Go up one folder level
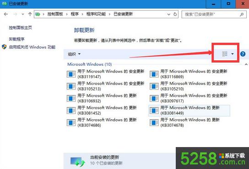The width and height of the screenshot is (249, 169). pos(30,14)
